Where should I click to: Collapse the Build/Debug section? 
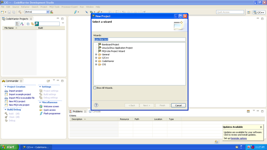tap(5, 110)
